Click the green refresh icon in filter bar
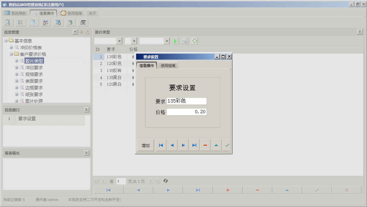The image size is (367, 207). [x=194, y=41]
